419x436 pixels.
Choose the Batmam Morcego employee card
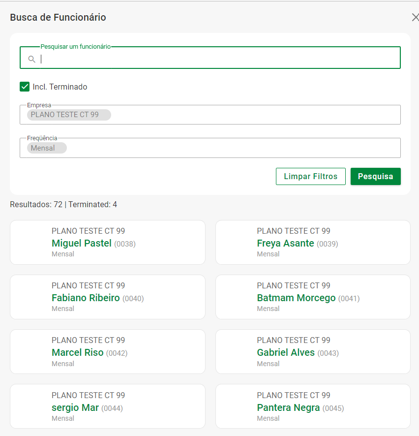tap(313, 297)
